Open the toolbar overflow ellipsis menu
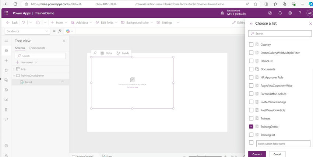 pos(177,22)
